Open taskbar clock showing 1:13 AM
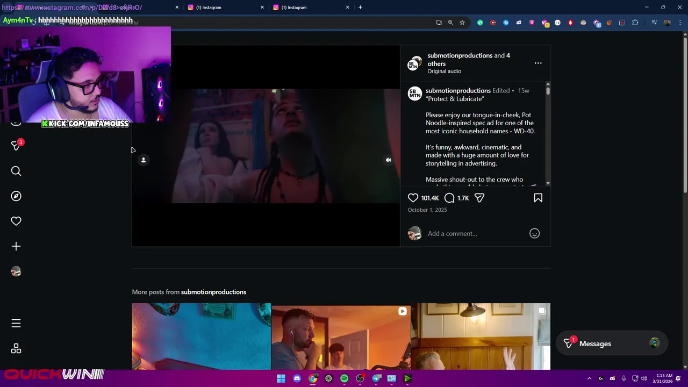 point(664,378)
